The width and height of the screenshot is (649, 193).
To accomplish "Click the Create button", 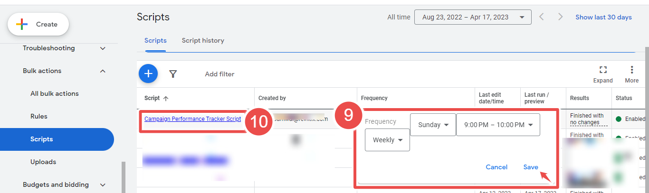I will pos(38,24).
